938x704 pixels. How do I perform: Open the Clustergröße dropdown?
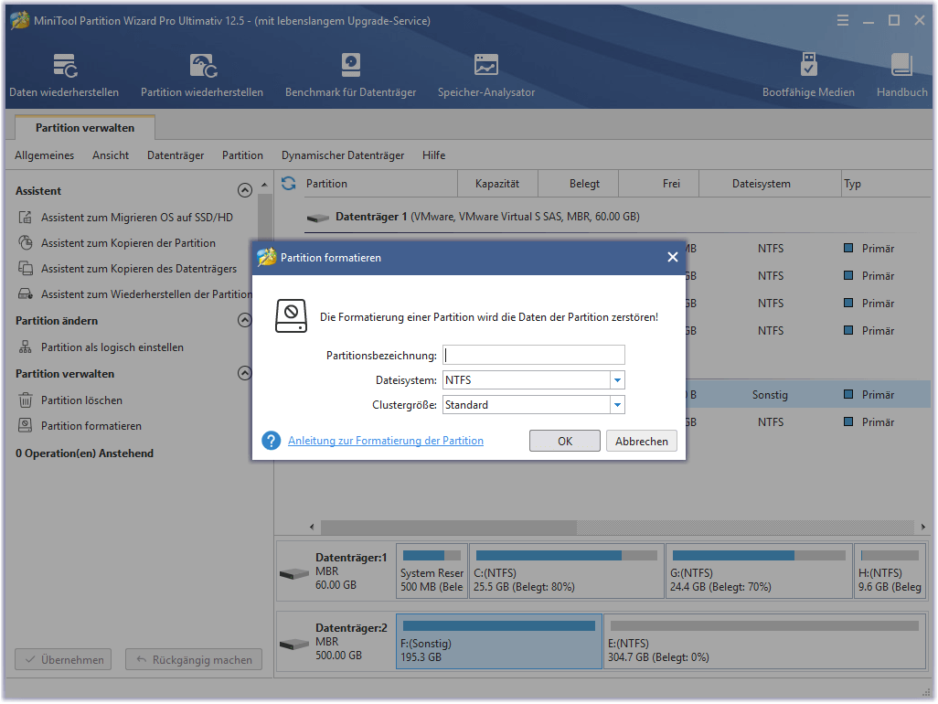tap(617, 405)
